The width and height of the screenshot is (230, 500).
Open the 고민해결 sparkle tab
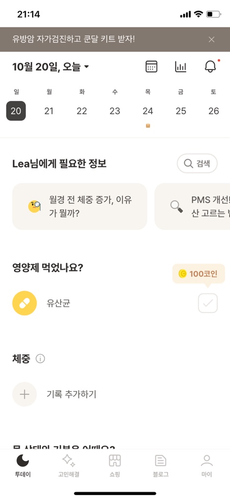(69, 465)
